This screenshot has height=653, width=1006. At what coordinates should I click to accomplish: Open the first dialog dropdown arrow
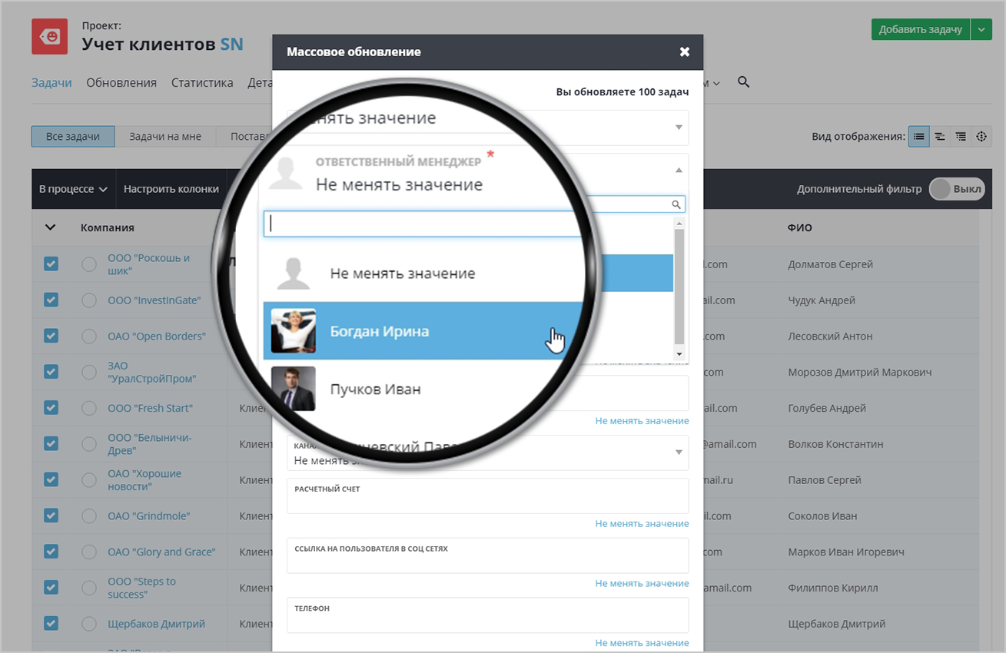click(679, 128)
